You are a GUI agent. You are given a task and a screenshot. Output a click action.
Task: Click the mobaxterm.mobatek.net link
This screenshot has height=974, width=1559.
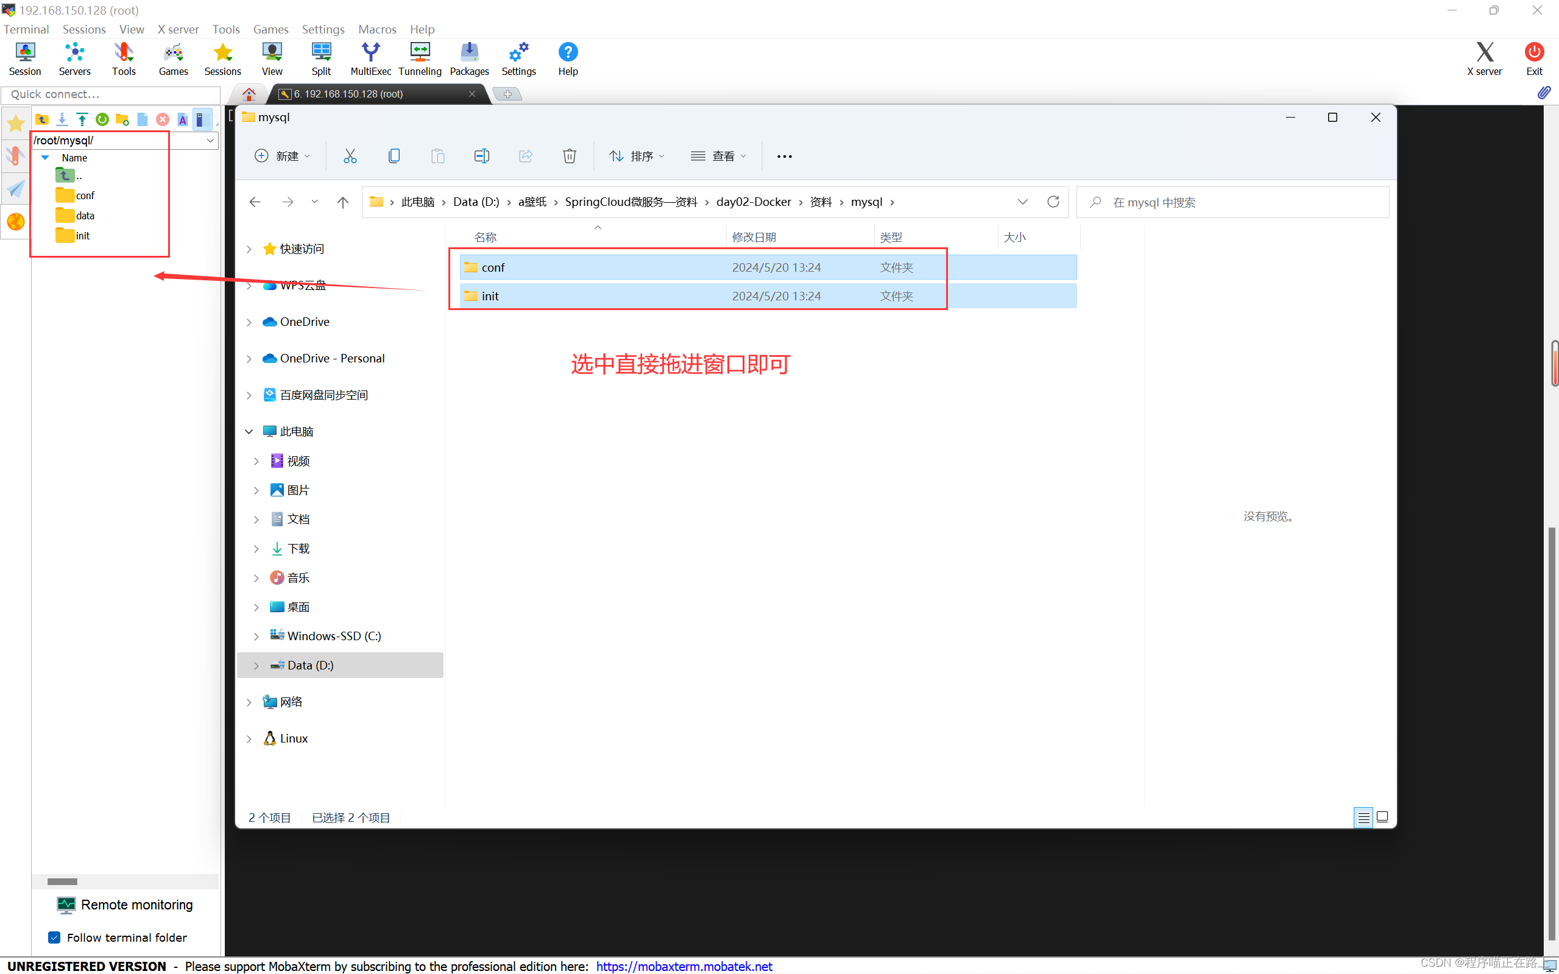coord(684,965)
